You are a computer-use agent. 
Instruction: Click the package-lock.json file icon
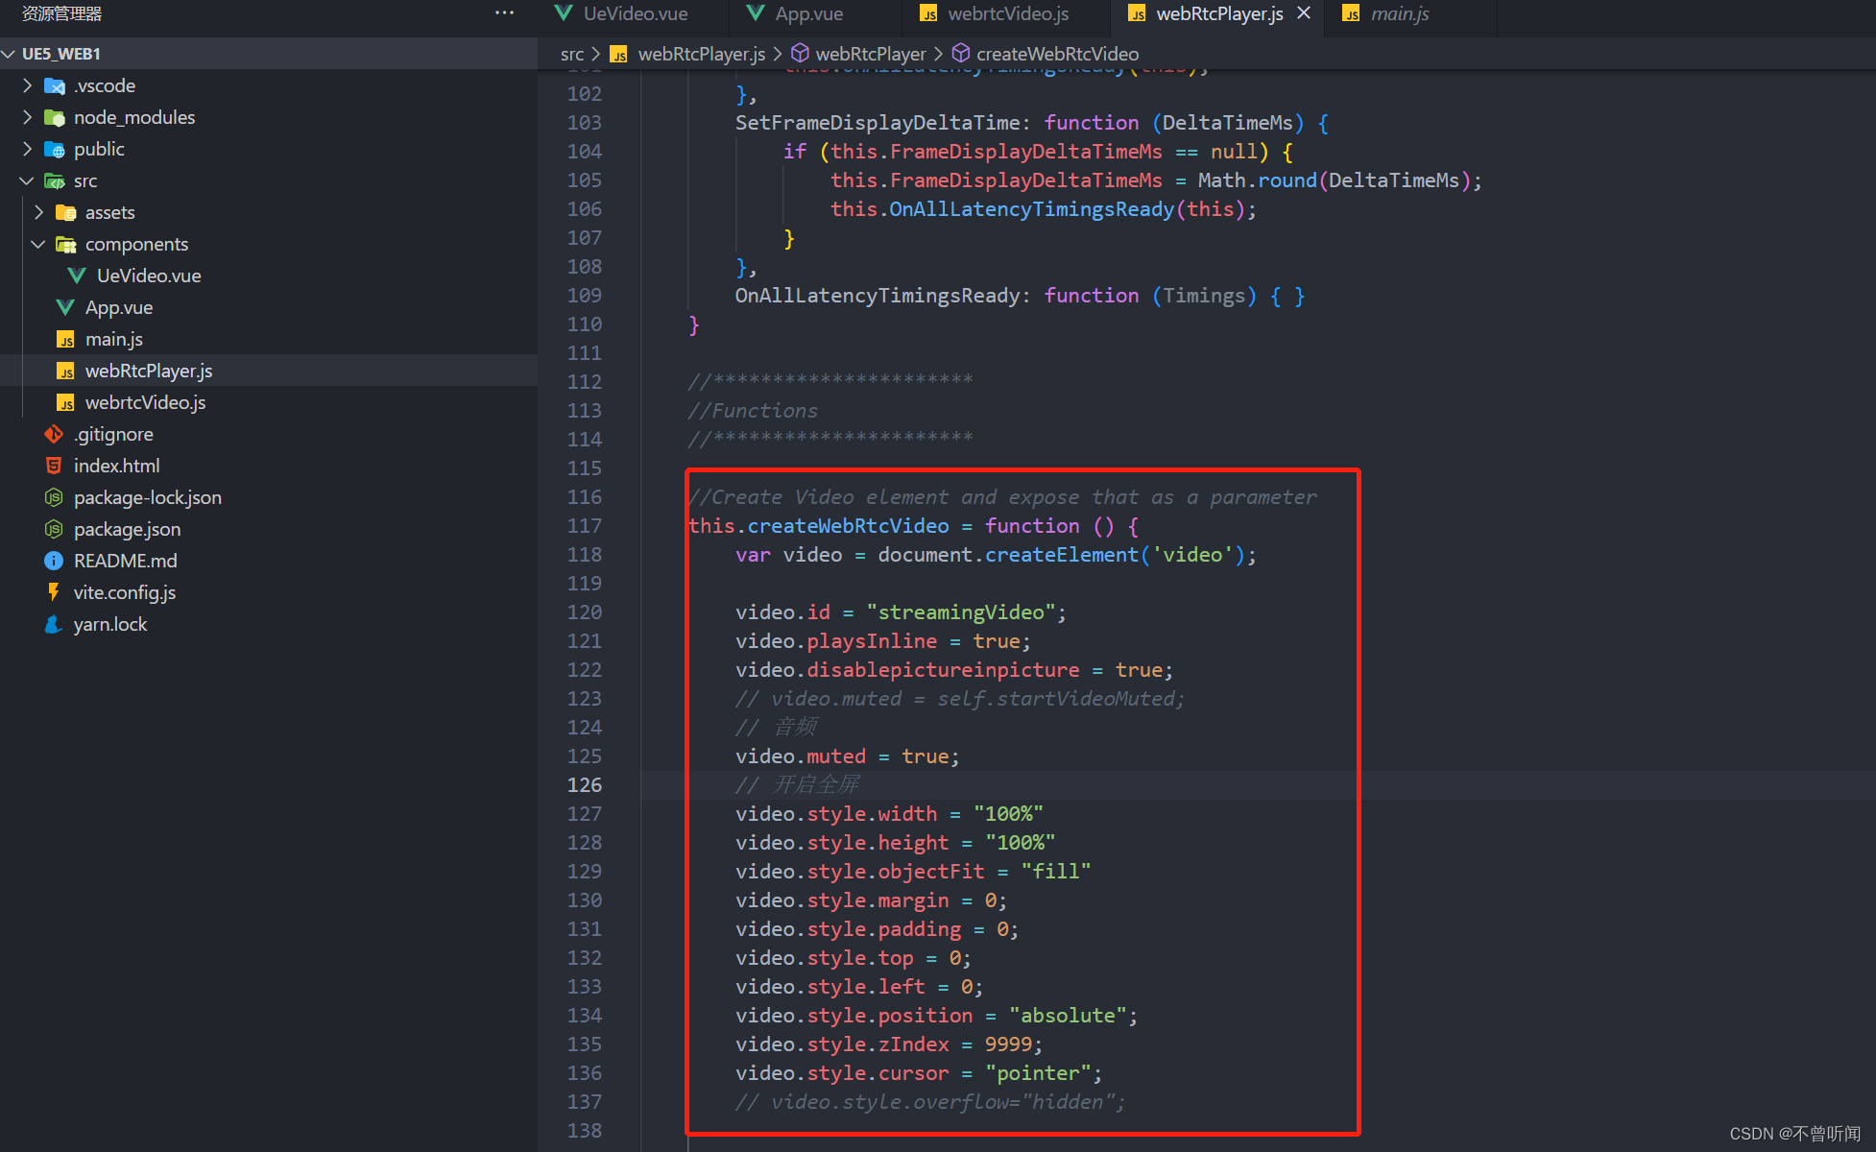pyautogui.click(x=54, y=497)
